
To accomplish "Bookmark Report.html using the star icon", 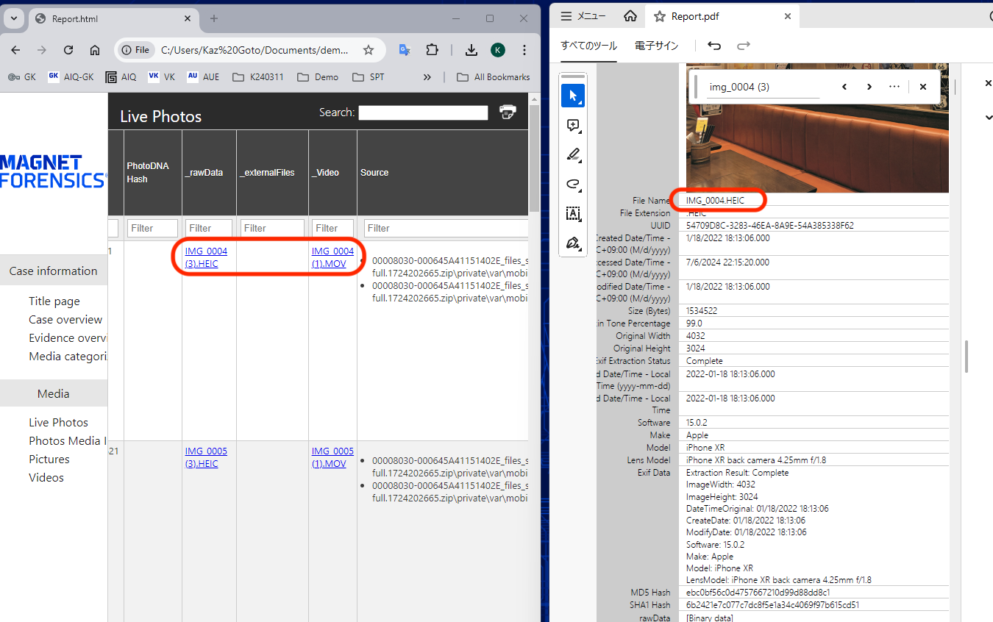I will [368, 50].
